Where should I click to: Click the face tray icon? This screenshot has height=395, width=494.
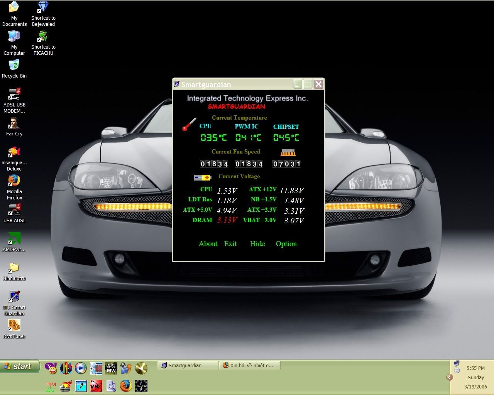click(457, 370)
